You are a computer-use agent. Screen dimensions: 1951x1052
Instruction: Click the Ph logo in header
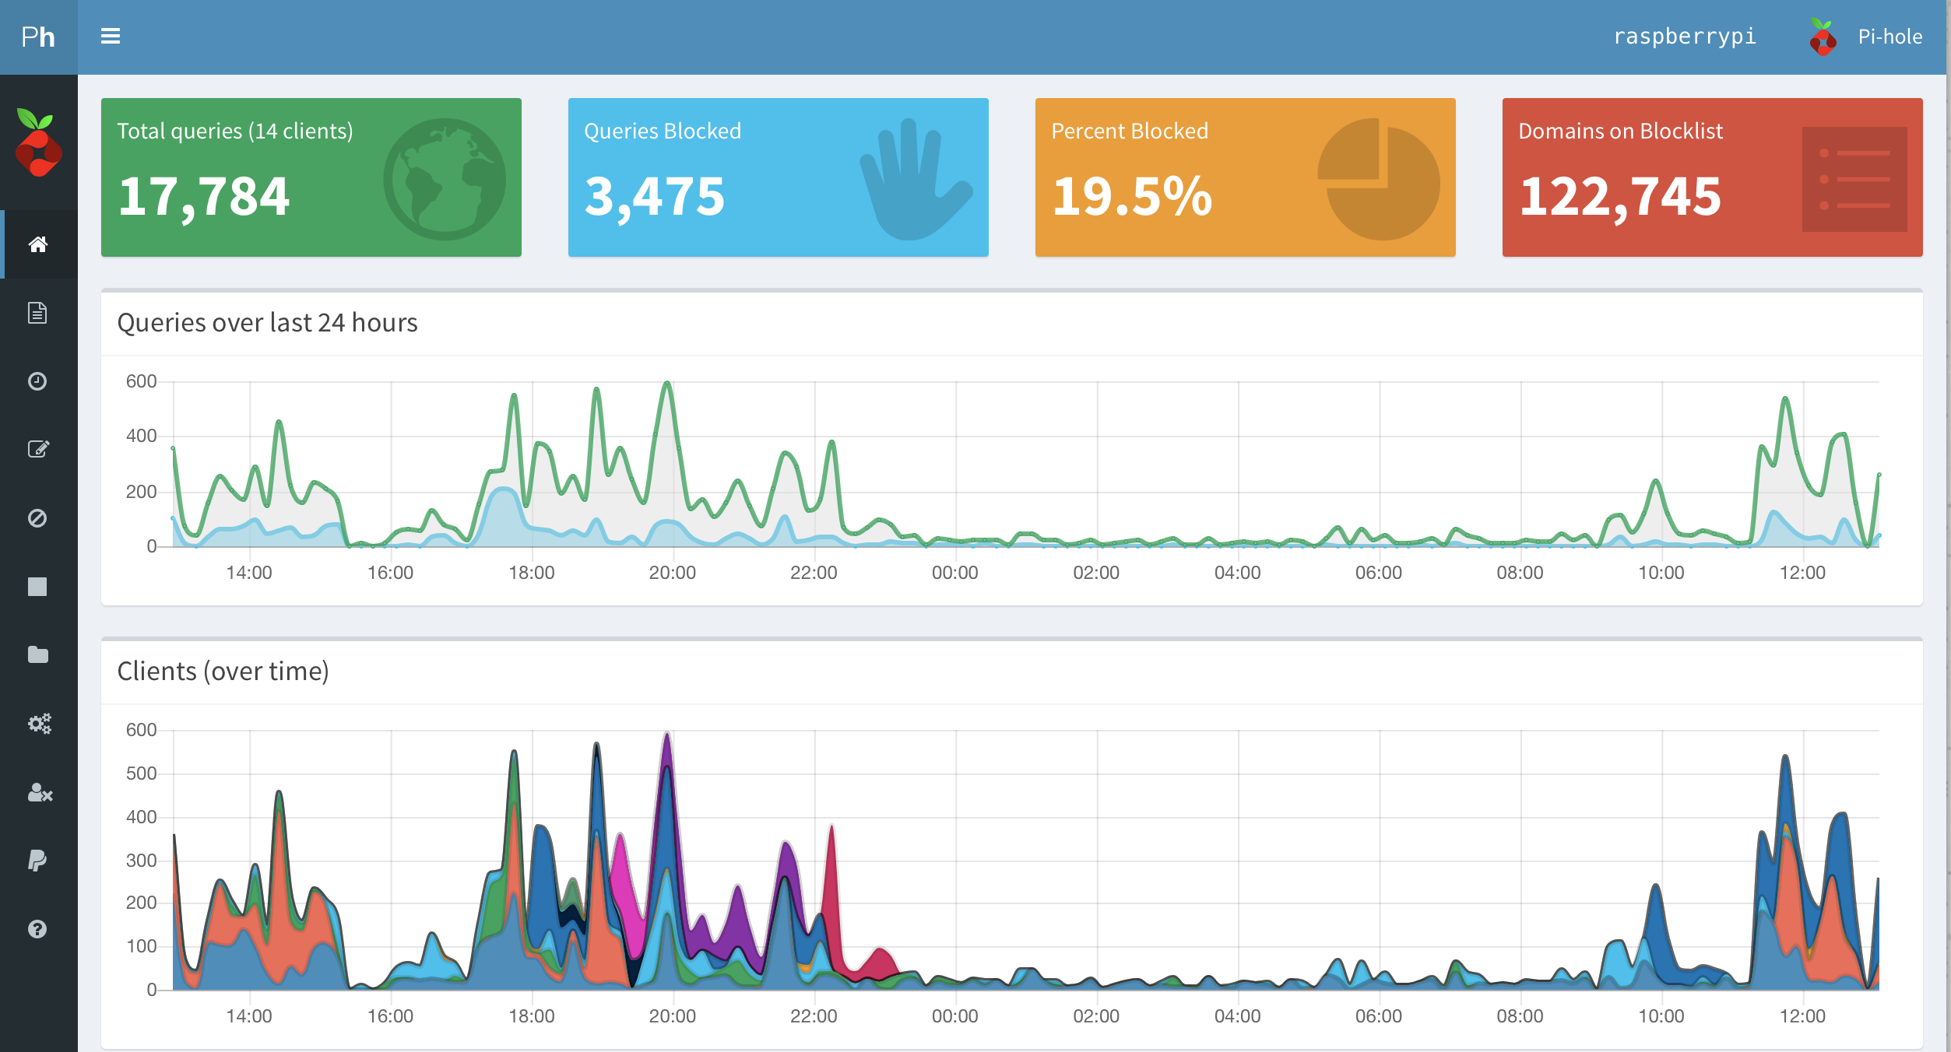pyautogui.click(x=38, y=37)
